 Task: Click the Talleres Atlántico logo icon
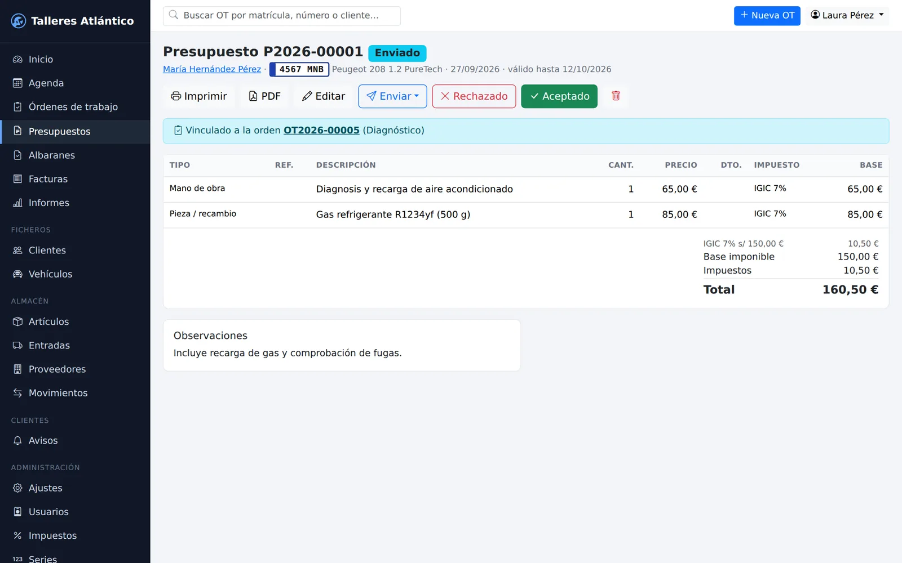pyautogui.click(x=19, y=21)
